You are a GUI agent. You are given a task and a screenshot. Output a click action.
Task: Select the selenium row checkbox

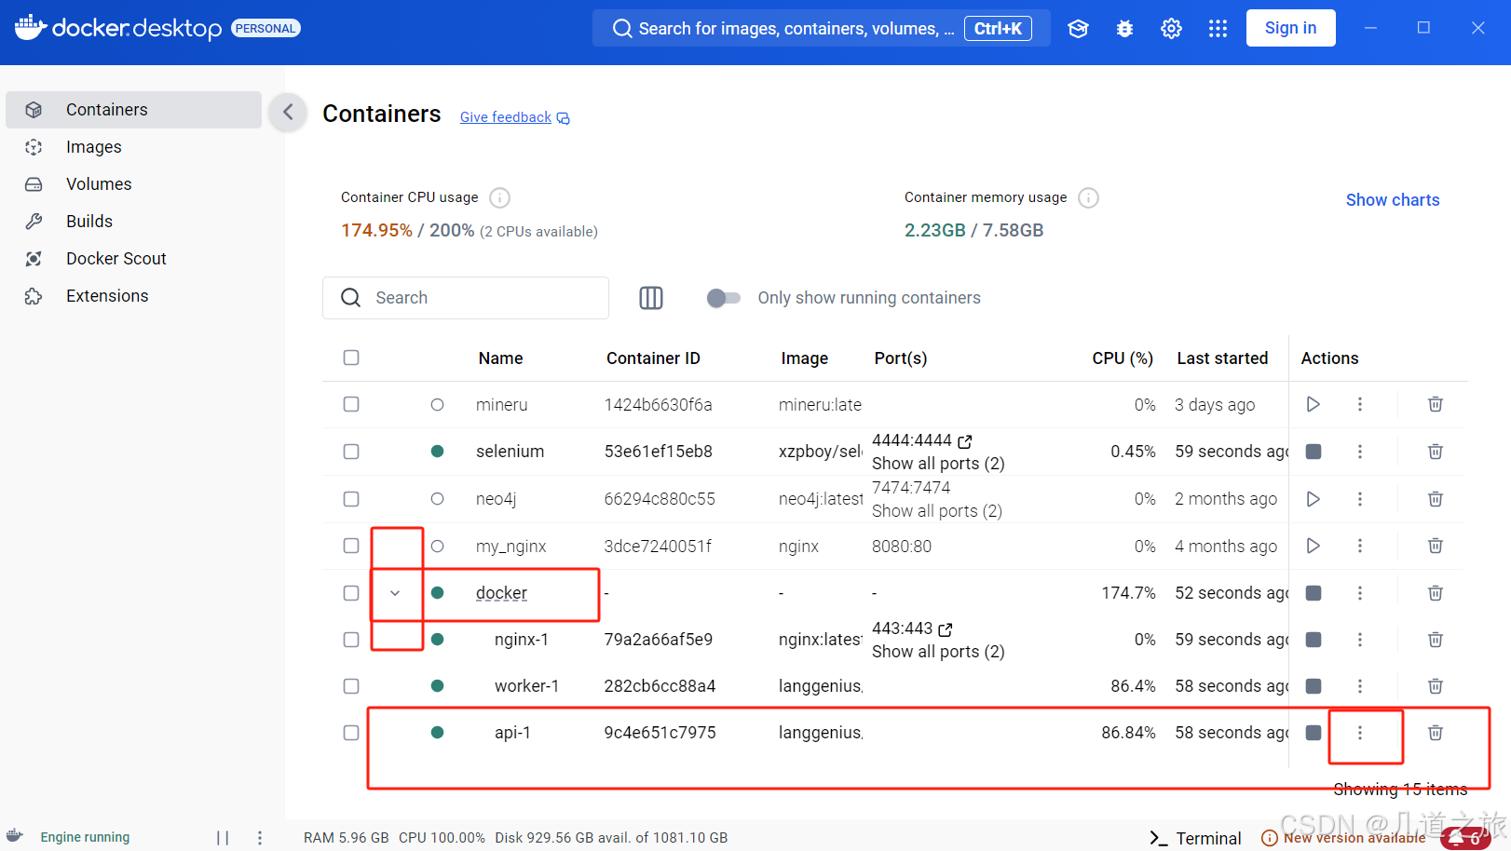point(351,452)
